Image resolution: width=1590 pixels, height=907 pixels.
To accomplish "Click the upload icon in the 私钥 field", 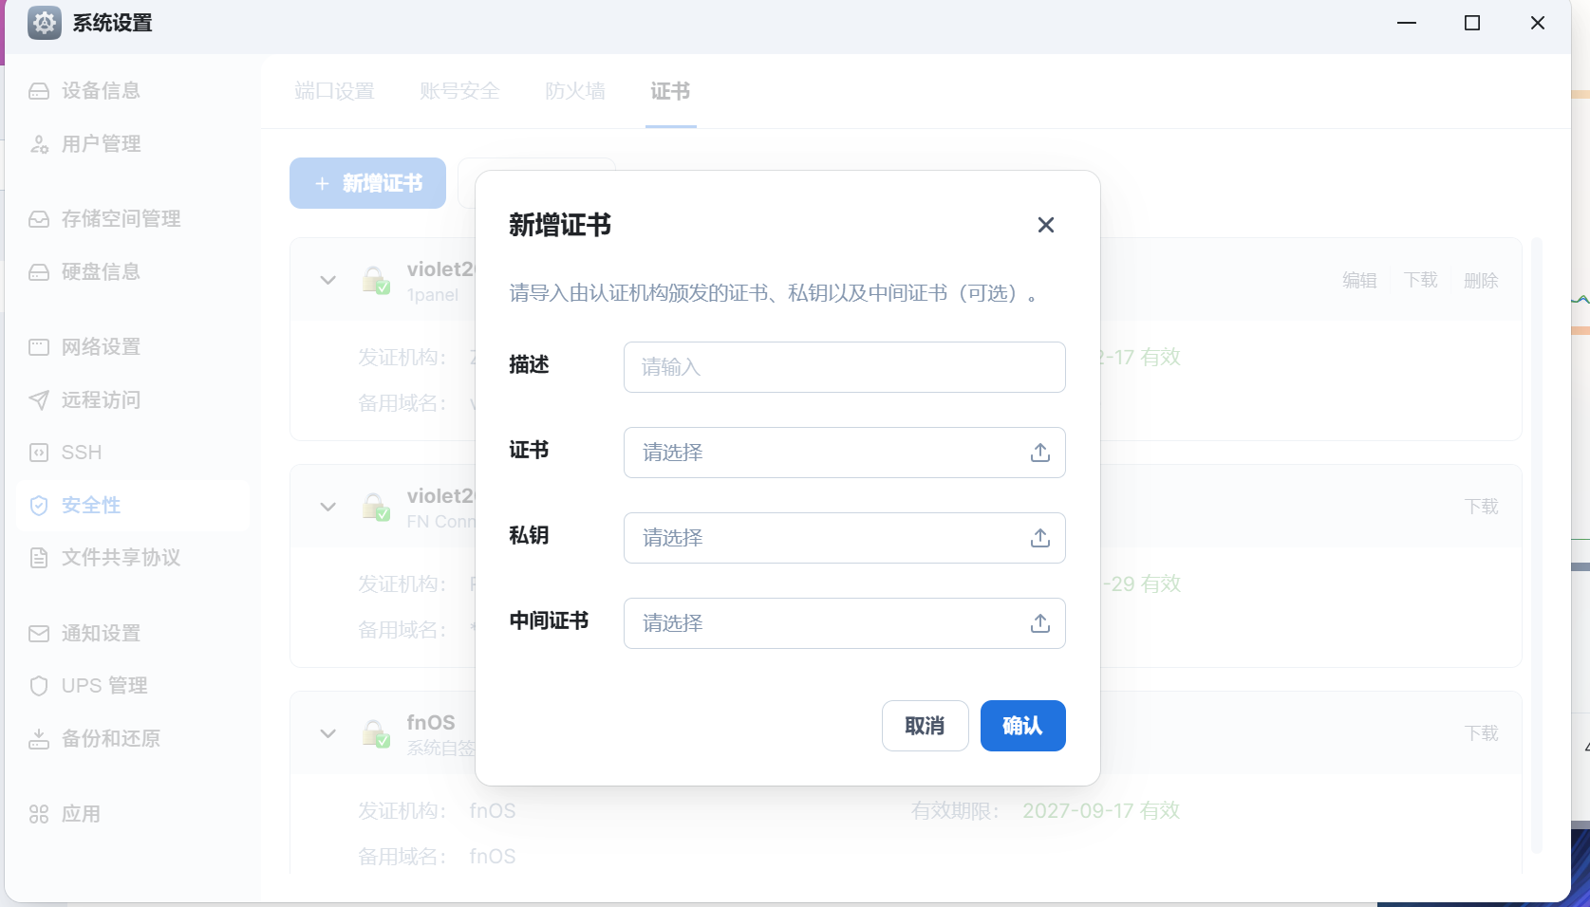I will (1039, 538).
